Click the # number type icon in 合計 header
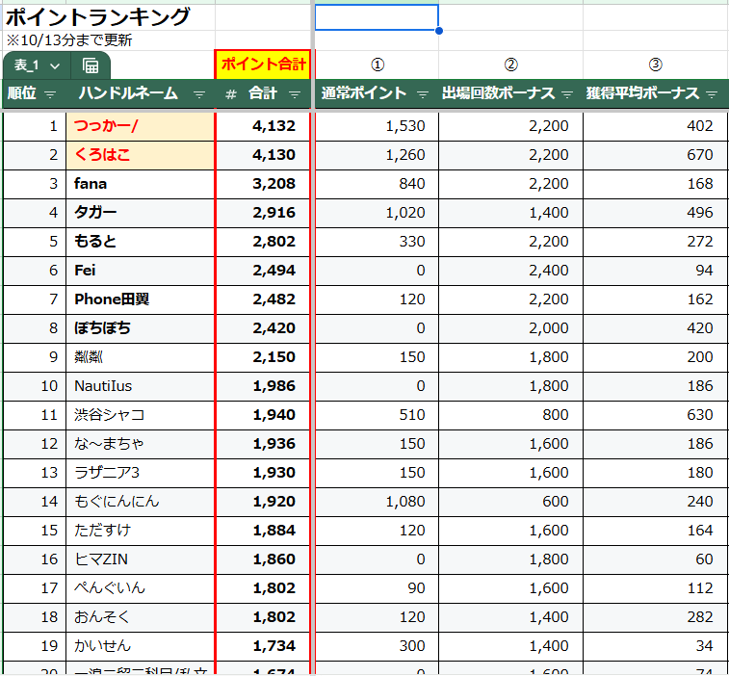This screenshot has height=676, width=729. point(230,94)
